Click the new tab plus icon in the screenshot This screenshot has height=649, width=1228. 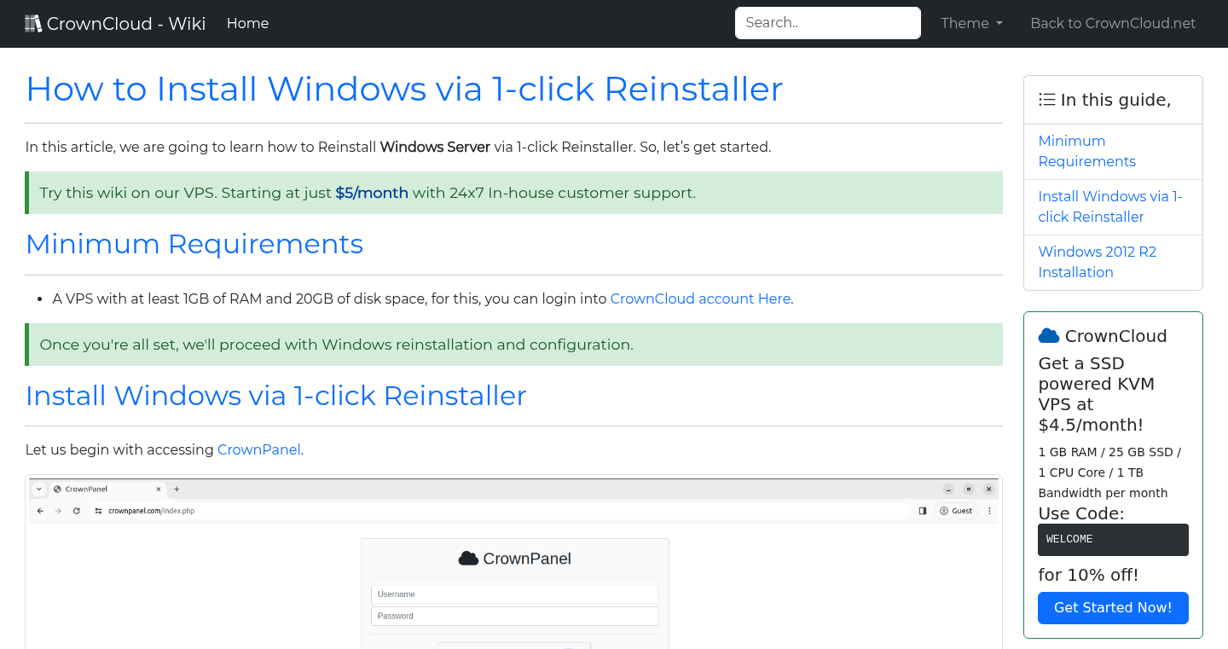pos(176,489)
